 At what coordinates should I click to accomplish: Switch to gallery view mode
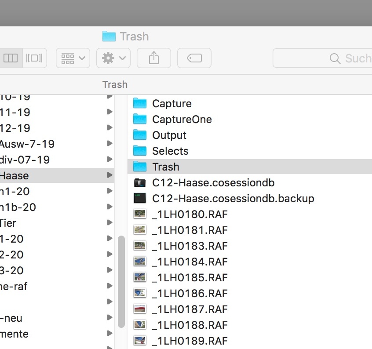(x=34, y=58)
